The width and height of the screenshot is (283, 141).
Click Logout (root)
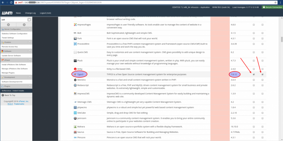[46, 13]
